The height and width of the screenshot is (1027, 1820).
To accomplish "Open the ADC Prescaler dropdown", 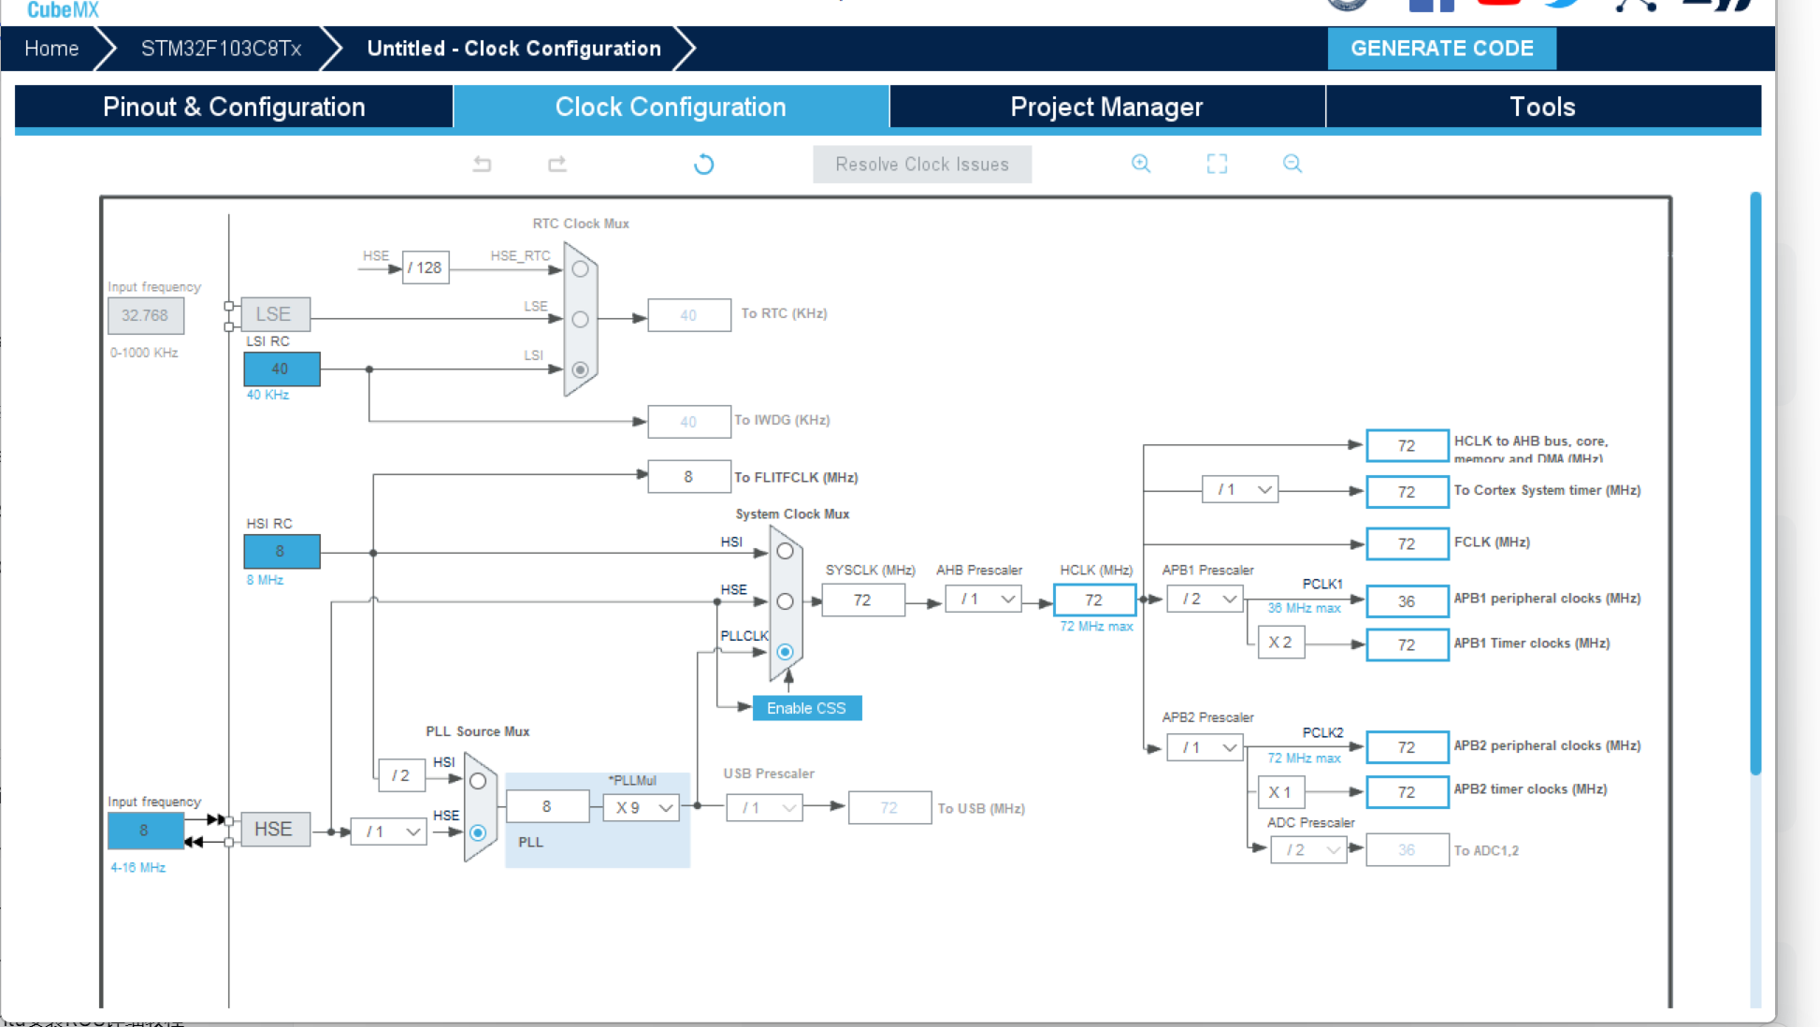I will tap(1308, 849).
